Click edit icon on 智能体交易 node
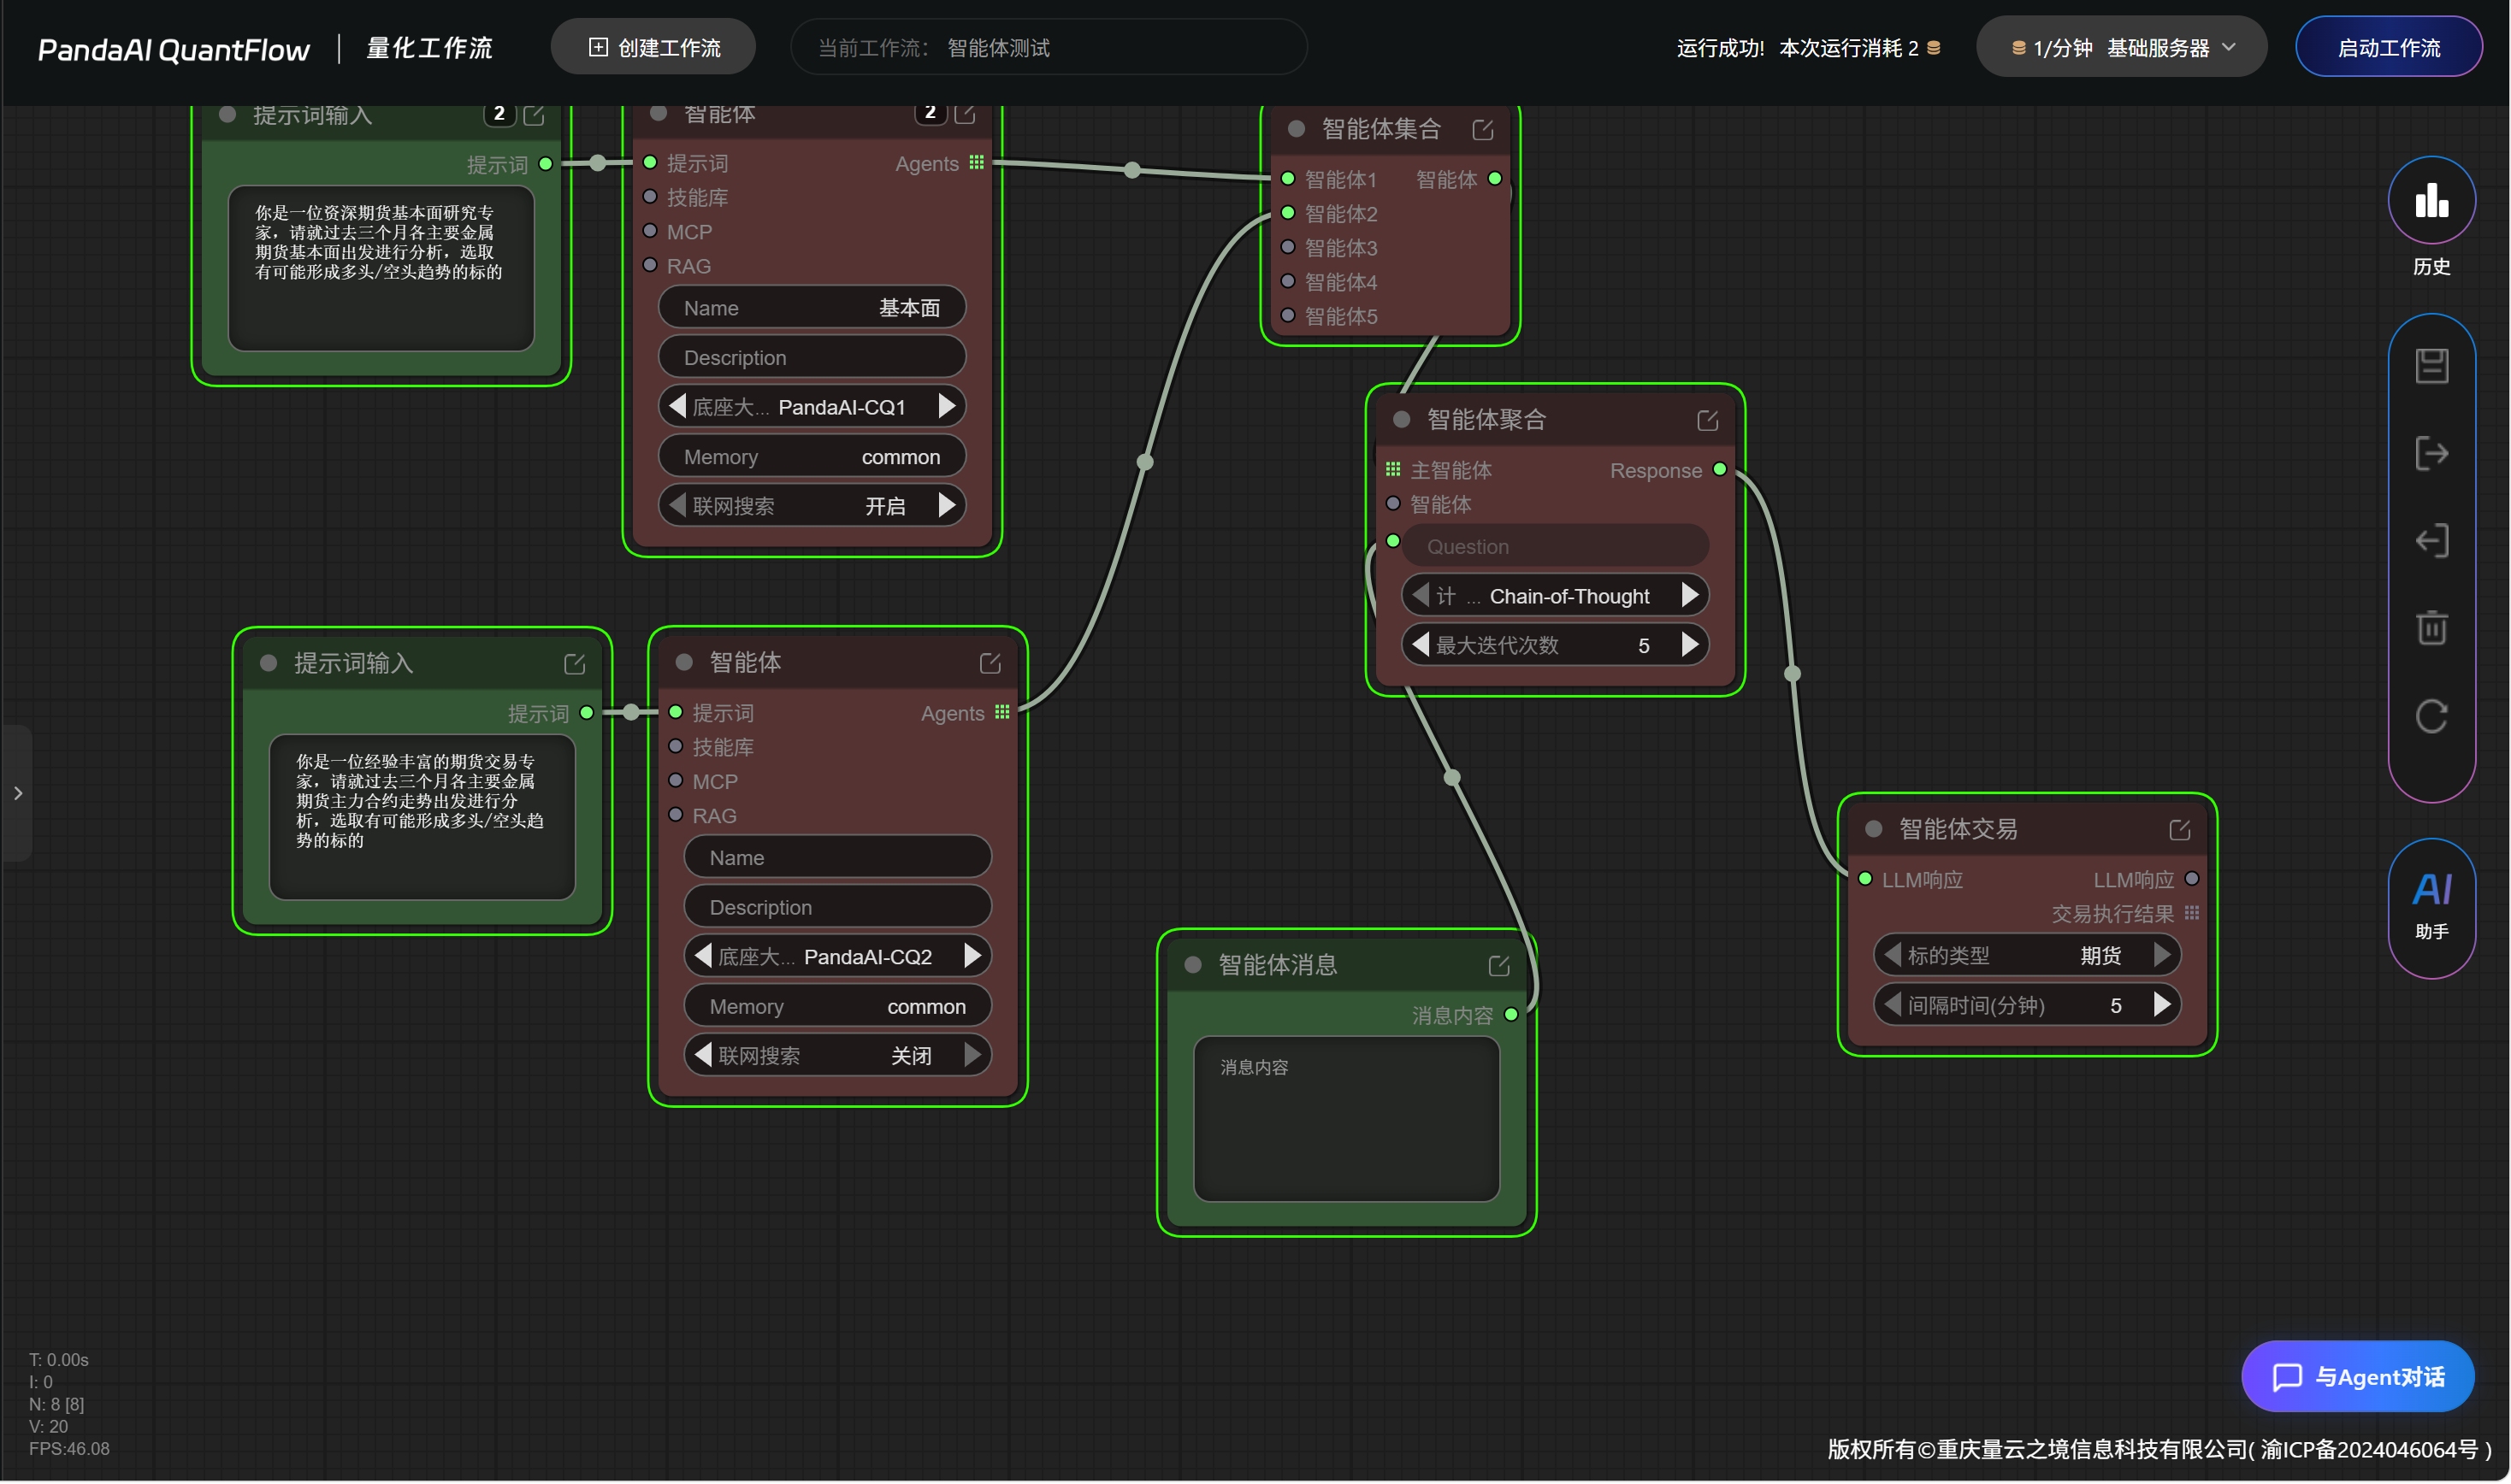 (2179, 830)
